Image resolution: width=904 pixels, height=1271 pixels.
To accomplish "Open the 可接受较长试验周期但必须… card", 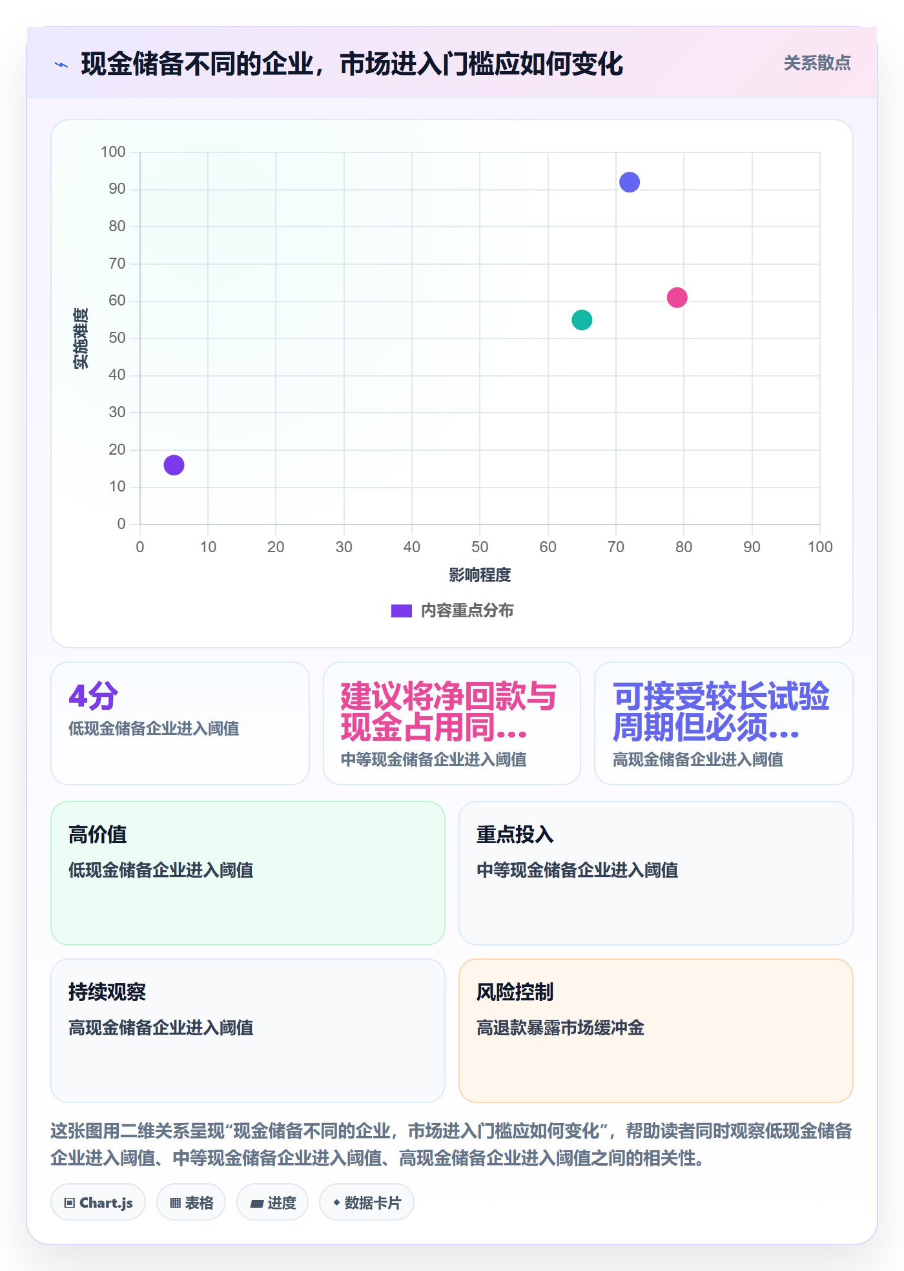I will click(724, 723).
